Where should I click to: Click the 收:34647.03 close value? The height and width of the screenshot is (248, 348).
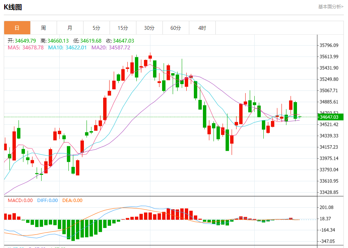click(x=120, y=41)
